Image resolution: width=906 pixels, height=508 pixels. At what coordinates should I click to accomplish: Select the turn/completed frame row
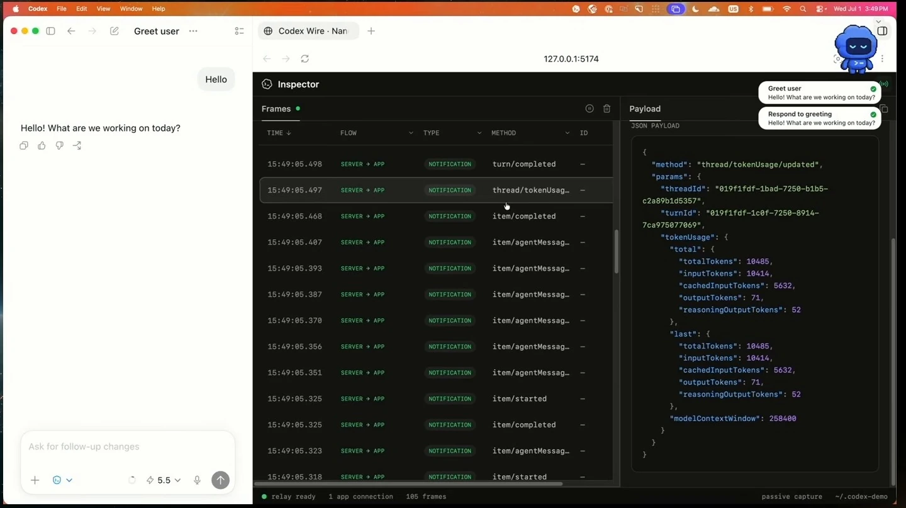(x=436, y=164)
